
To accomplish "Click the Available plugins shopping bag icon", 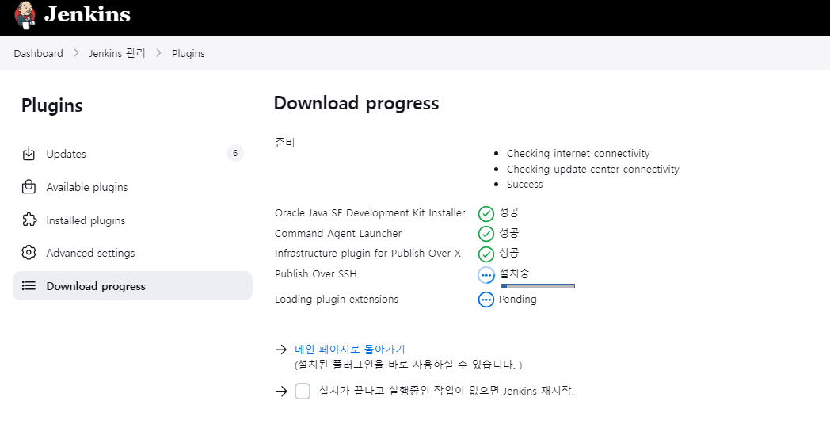I will [29, 187].
